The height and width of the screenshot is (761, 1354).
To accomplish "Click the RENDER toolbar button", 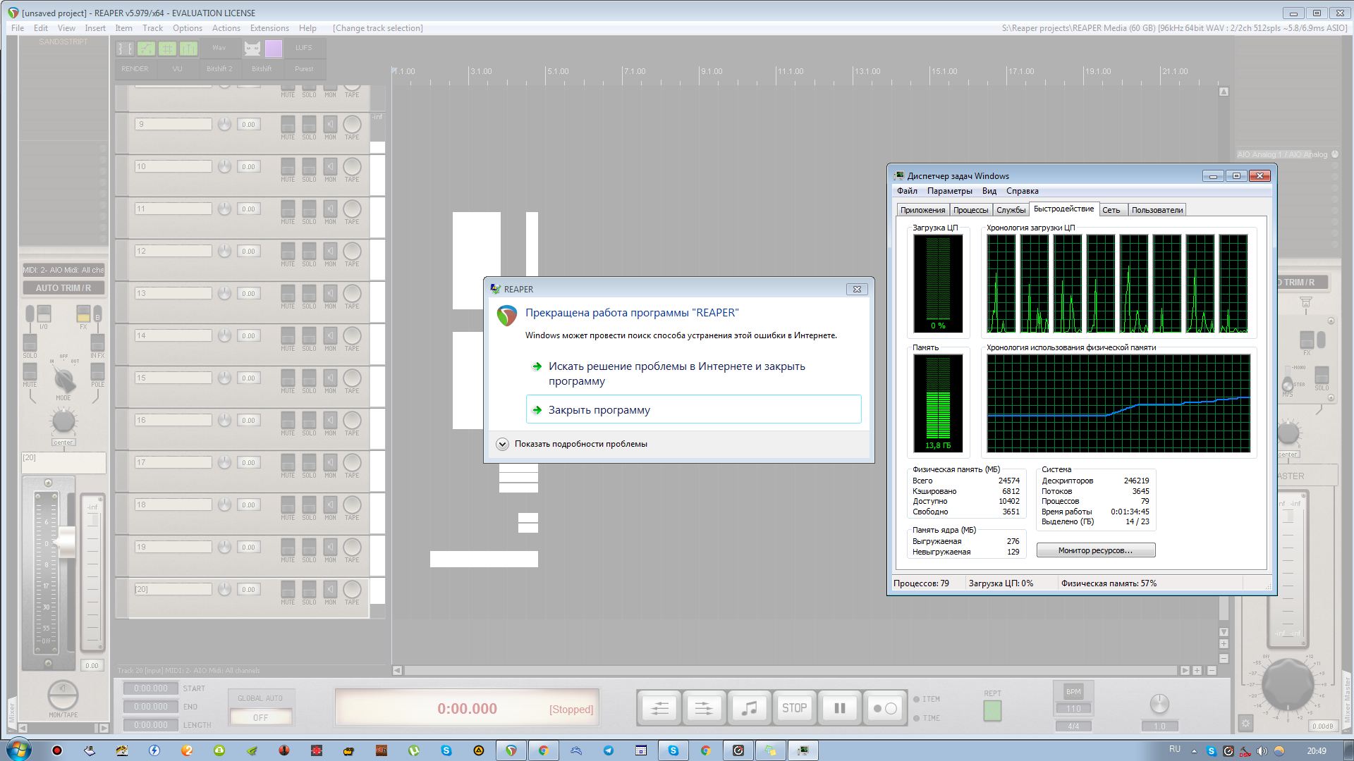I will click(x=135, y=69).
